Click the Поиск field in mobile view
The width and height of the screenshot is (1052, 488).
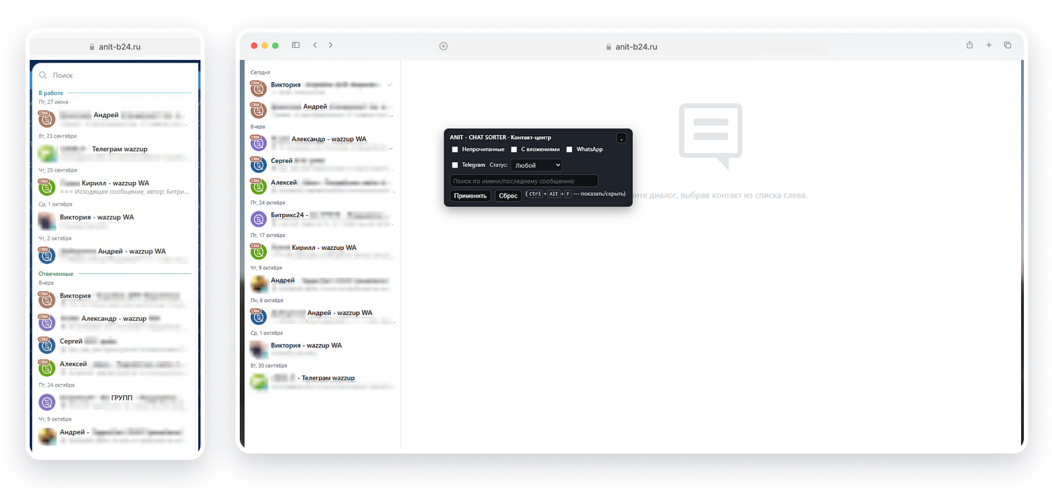click(117, 75)
